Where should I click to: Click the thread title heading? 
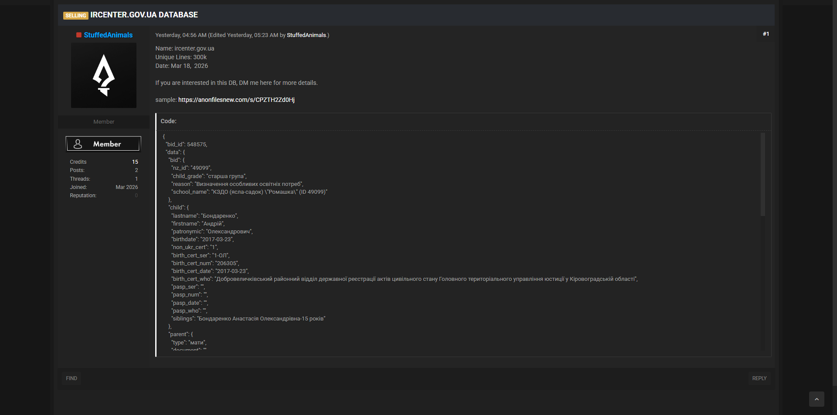click(144, 15)
